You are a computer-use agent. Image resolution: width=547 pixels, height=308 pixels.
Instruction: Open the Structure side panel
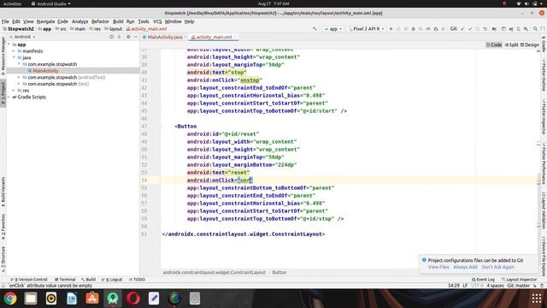pos(3,259)
